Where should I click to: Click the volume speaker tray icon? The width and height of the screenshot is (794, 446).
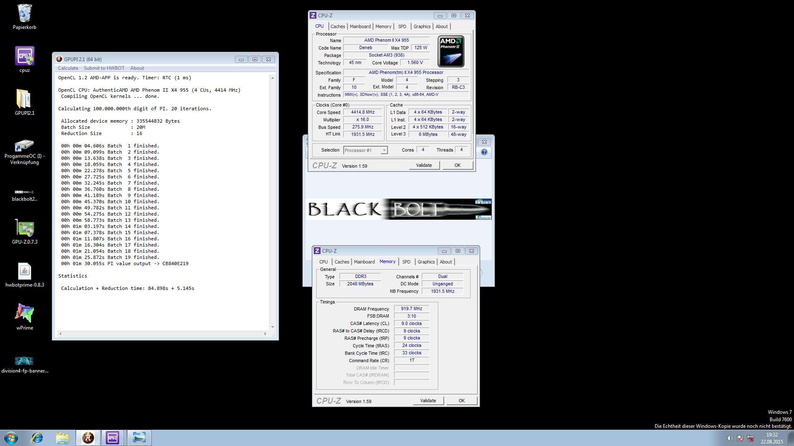[730, 438]
